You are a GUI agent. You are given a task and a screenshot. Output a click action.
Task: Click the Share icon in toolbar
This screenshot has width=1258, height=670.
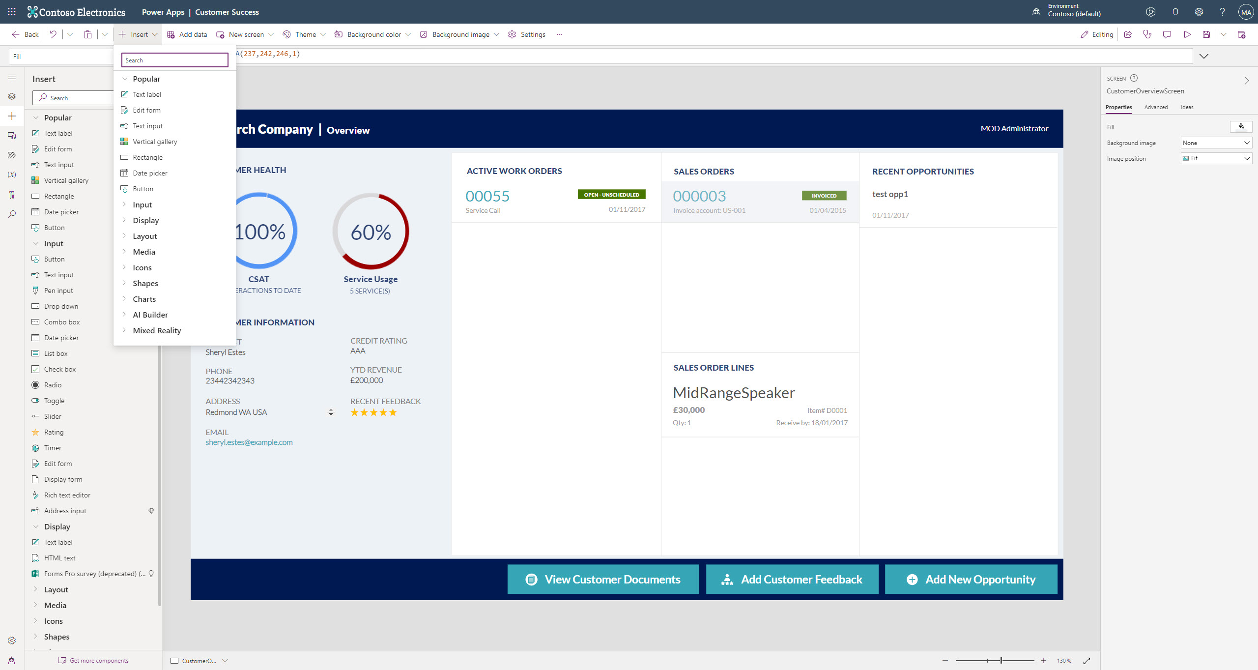(x=1128, y=34)
